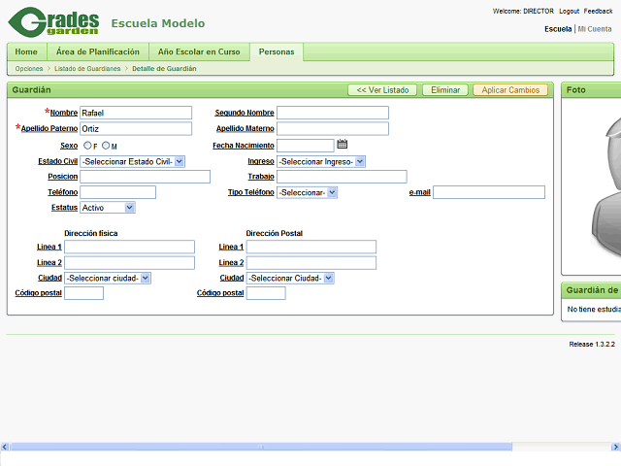This screenshot has height=466, width=621.
Task: Click the Grades Garden logo
Action: click(x=53, y=22)
